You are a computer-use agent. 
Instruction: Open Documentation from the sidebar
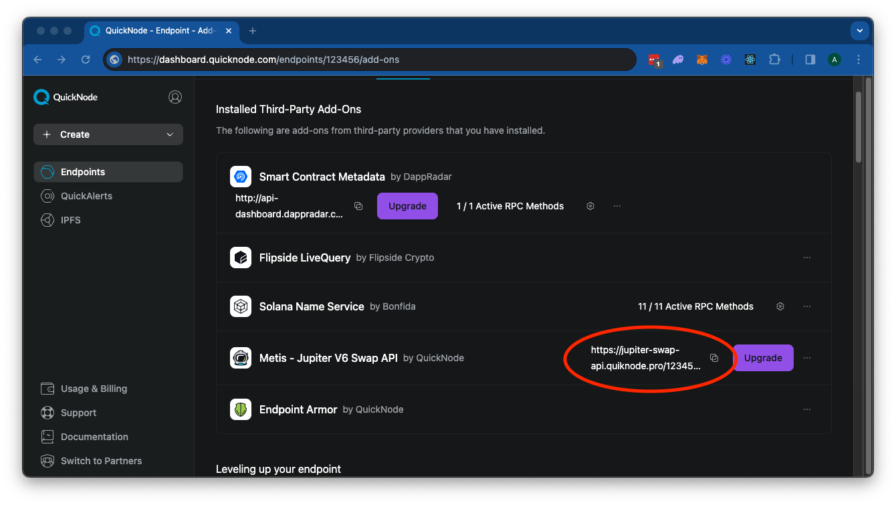[x=94, y=437]
